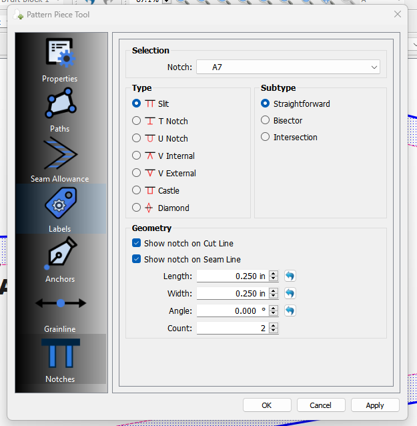Click into the Angle input field
417x426 pixels.
click(233, 310)
